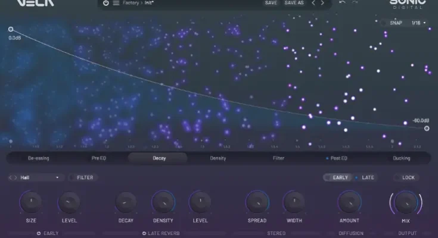Open the preset browser hamburger menu
The image size is (438, 238).
click(116, 3)
